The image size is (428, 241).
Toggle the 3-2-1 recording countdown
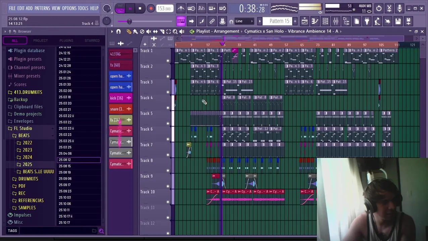point(202,8)
